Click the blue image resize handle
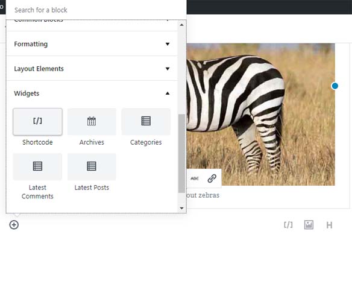Image resolution: width=352 pixels, height=287 pixels. 335,86
